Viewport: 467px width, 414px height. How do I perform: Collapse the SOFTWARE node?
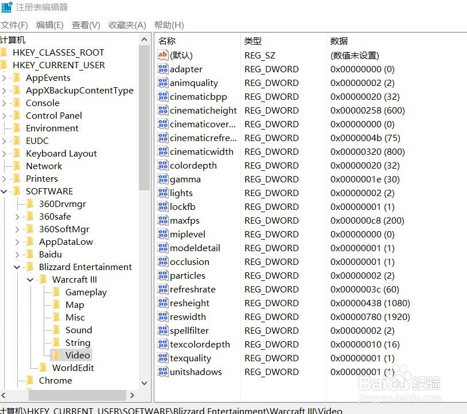pos(4,191)
